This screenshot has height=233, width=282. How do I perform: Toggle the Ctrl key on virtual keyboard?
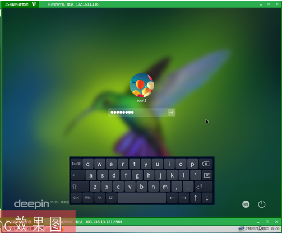coord(76,198)
